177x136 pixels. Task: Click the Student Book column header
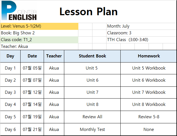92,56
